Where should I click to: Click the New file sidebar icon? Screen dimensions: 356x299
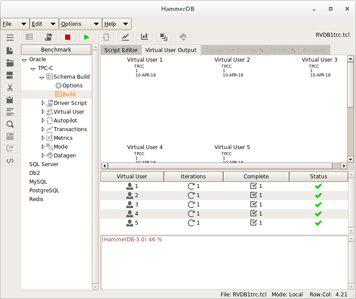click(x=10, y=51)
